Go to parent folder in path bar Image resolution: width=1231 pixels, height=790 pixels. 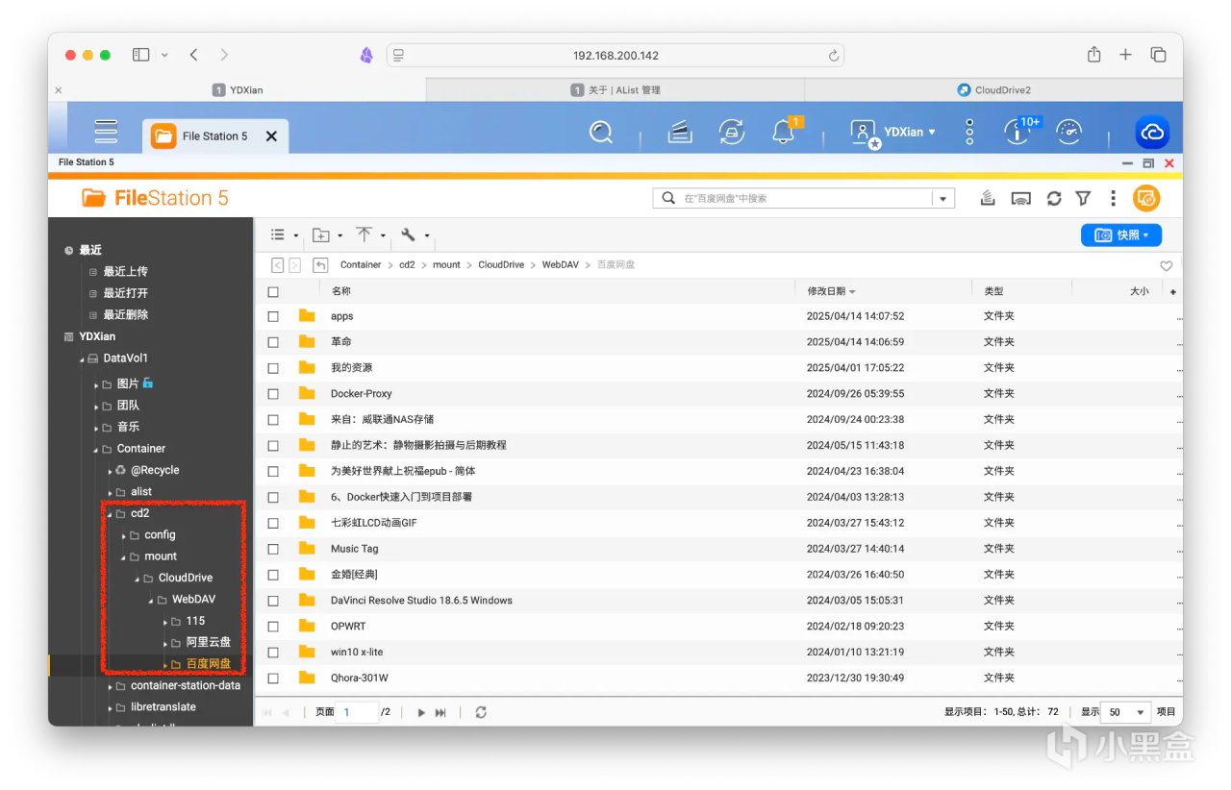tap(321, 265)
